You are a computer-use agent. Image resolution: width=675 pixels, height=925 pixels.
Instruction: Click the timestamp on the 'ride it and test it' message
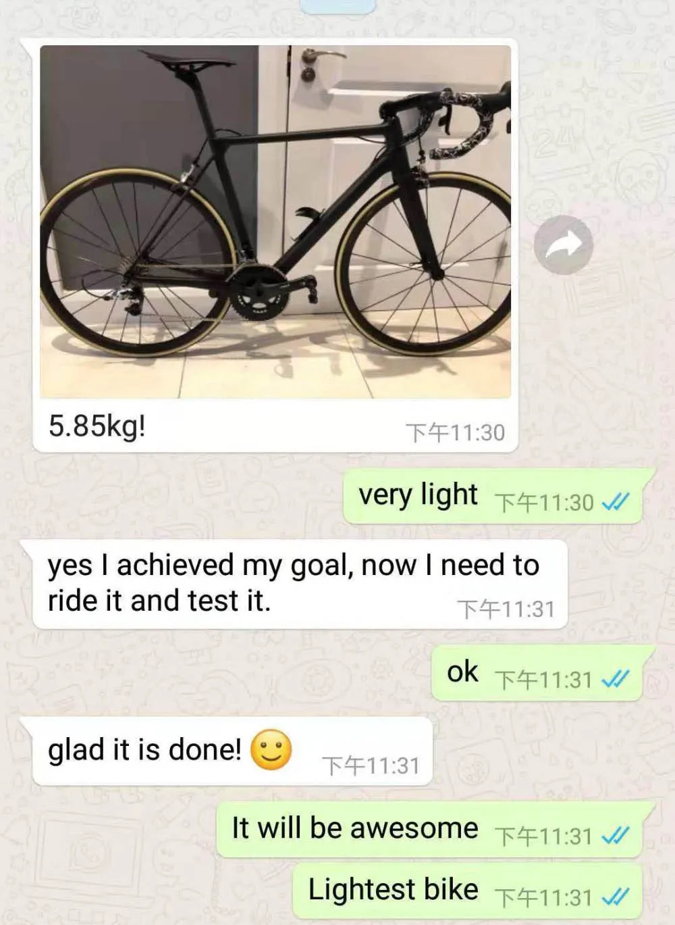pos(506,609)
